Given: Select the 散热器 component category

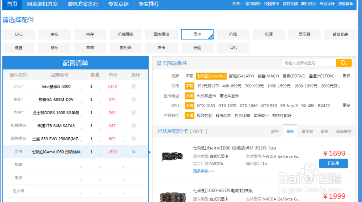Looking at the screenshot, I should pos(126,48).
